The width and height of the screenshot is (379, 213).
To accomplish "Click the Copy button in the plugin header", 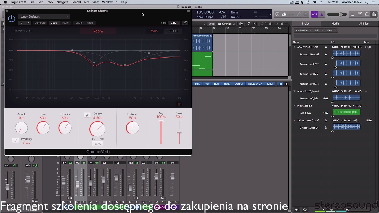I will coord(54,23).
